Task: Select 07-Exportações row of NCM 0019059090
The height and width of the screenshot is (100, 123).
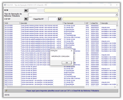Action: (60, 43)
